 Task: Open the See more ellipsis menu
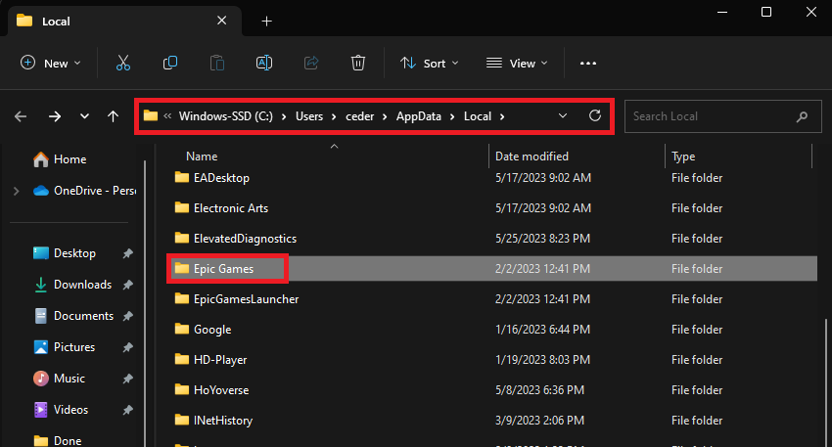click(x=588, y=64)
